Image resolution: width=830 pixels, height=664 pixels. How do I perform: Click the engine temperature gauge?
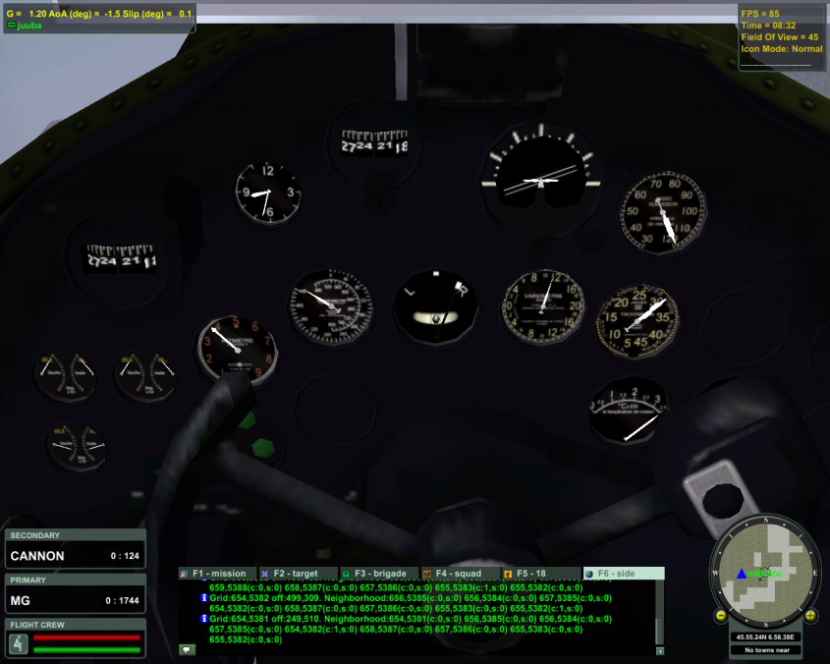point(629,410)
